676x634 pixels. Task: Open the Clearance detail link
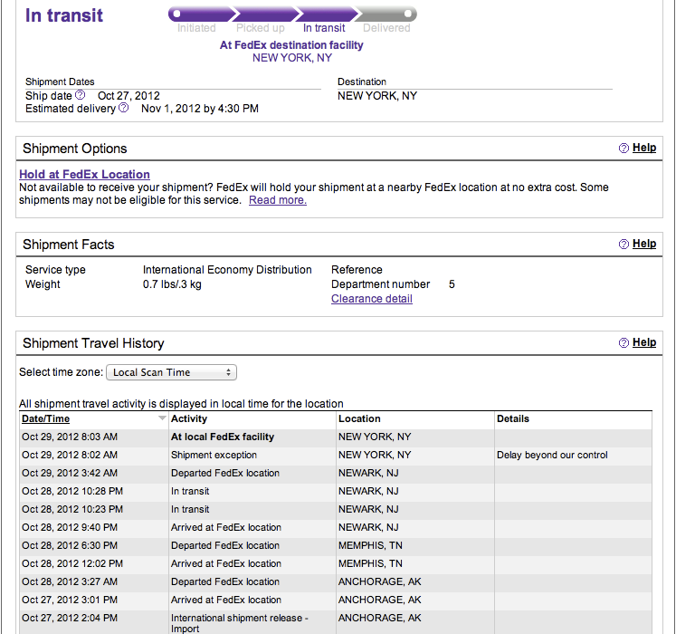(372, 299)
